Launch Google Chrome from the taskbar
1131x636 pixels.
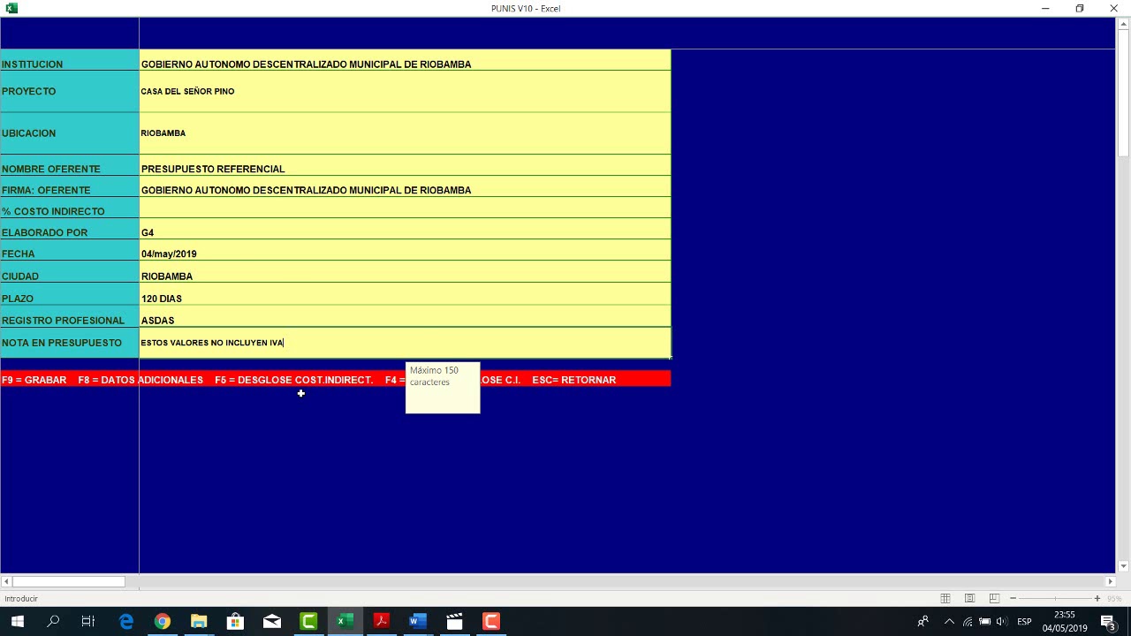point(163,621)
